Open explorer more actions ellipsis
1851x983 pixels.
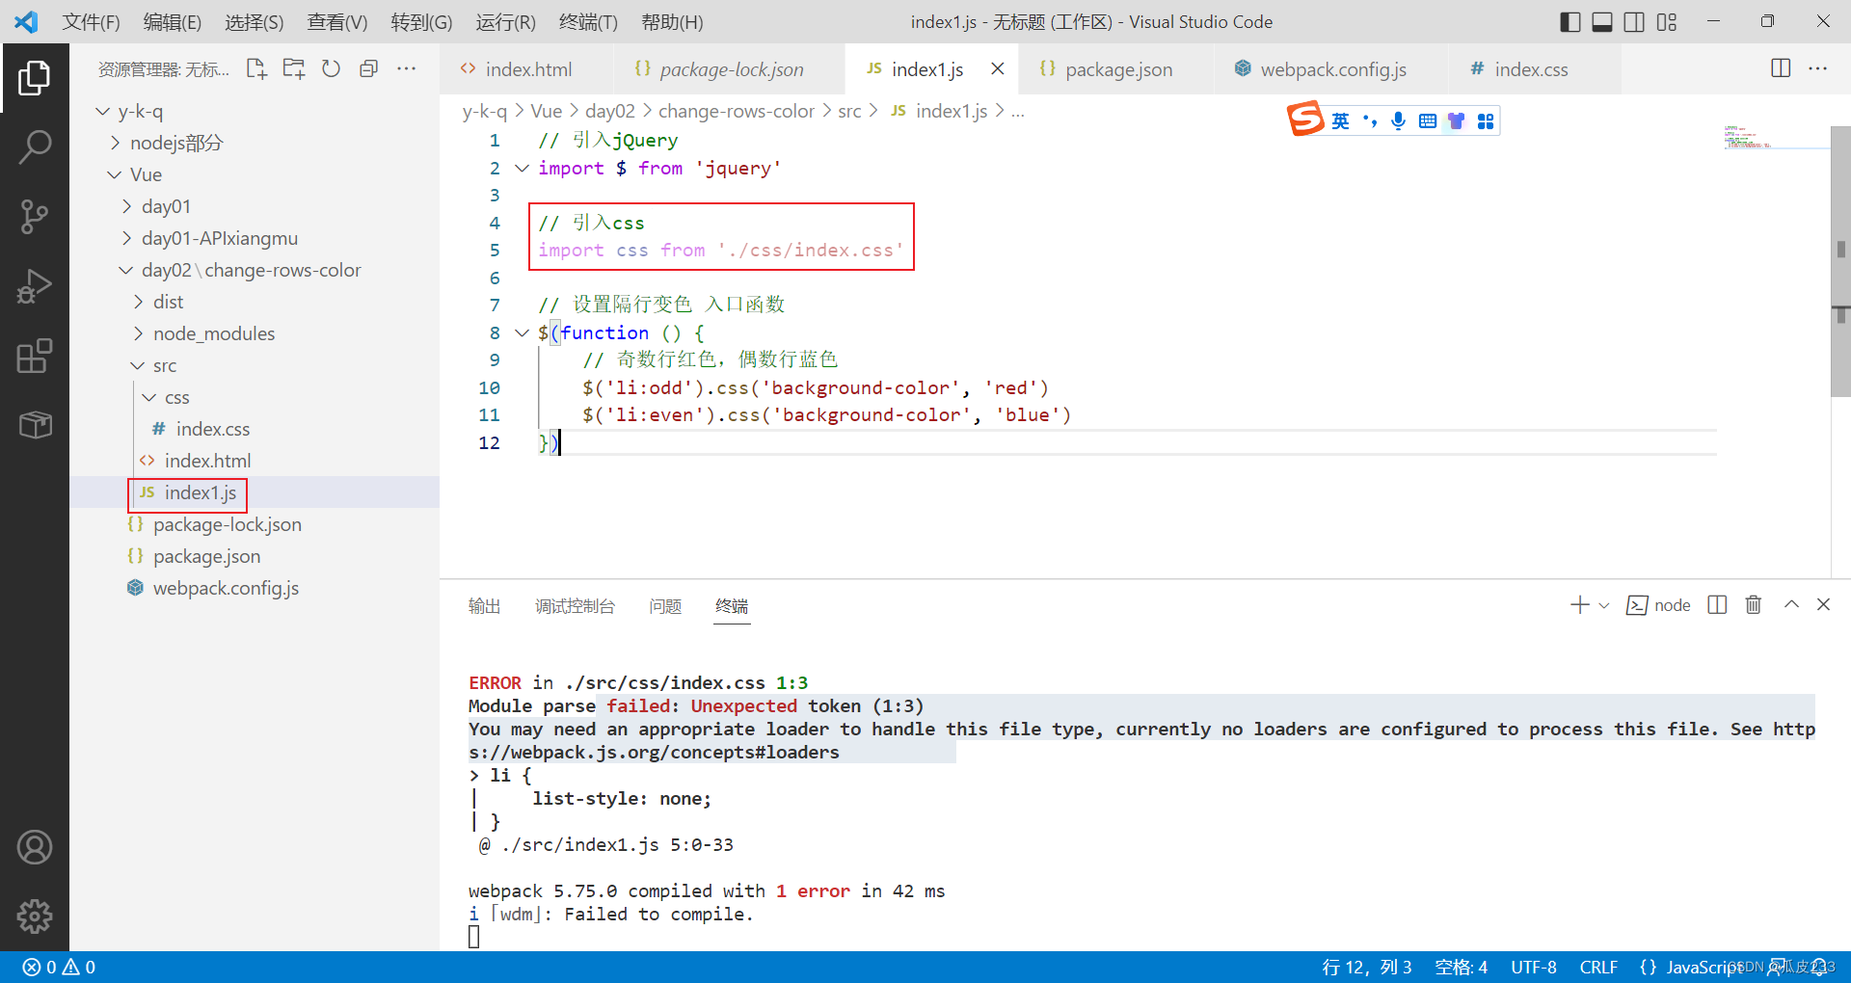tap(407, 68)
